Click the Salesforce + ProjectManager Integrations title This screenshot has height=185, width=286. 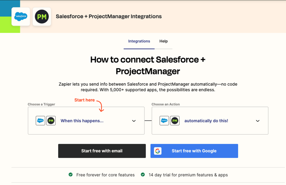pos(109,16)
